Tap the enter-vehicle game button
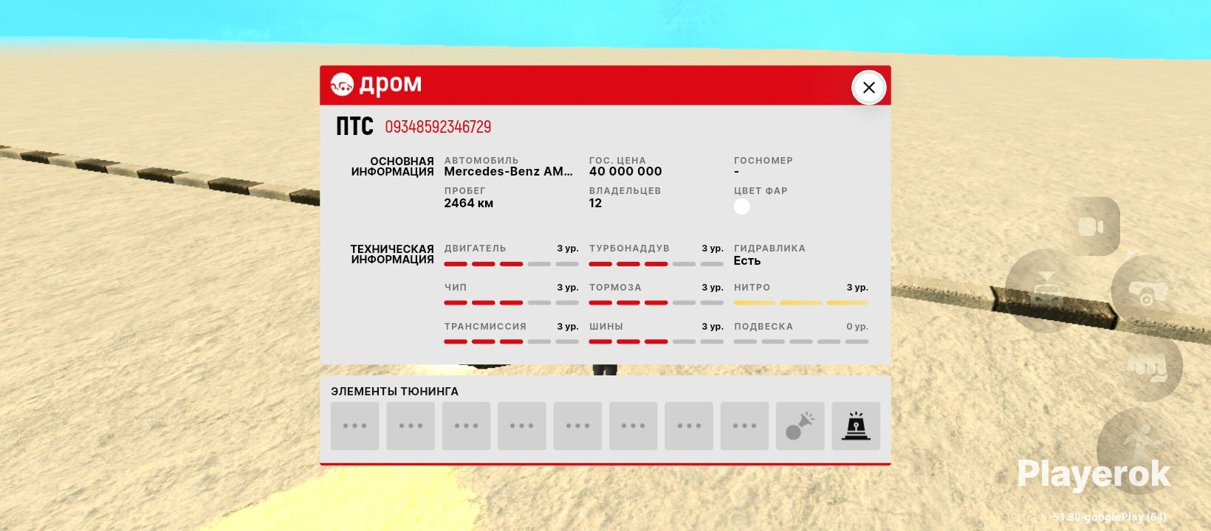Screen dimensions: 1211x531 [x=1046, y=291]
